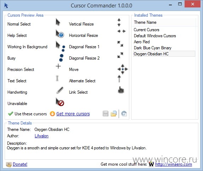
Task: Open the settings gear icon
Action: [x=124, y=114]
